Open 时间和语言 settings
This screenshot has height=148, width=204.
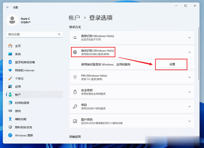[x=34, y=103]
